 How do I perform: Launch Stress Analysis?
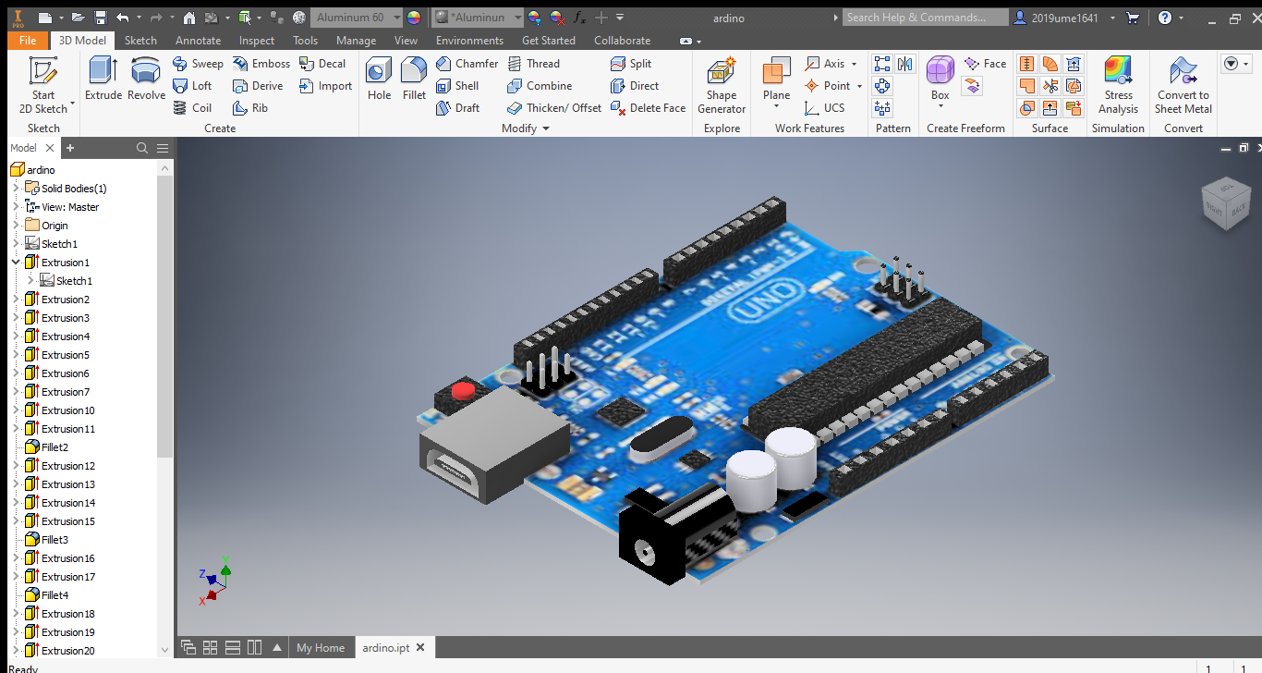[x=1118, y=85]
